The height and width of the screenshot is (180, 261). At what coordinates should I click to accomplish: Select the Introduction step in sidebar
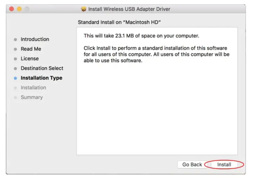35,39
